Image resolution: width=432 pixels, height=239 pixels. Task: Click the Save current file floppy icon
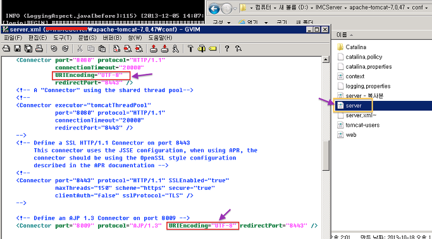tap(17, 49)
